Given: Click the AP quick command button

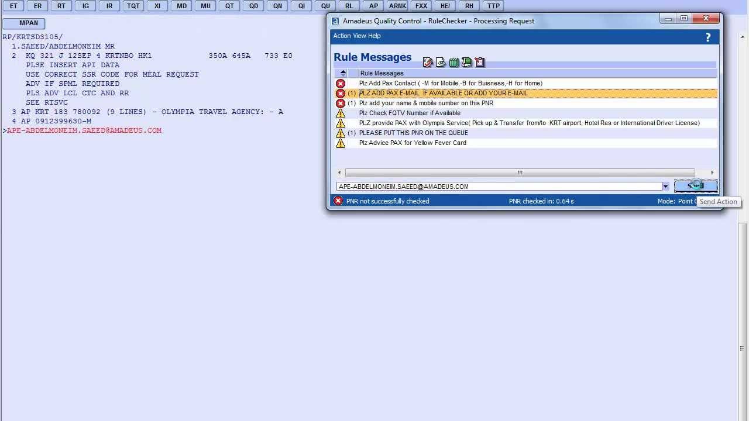Looking at the screenshot, I should pos(373,6).
